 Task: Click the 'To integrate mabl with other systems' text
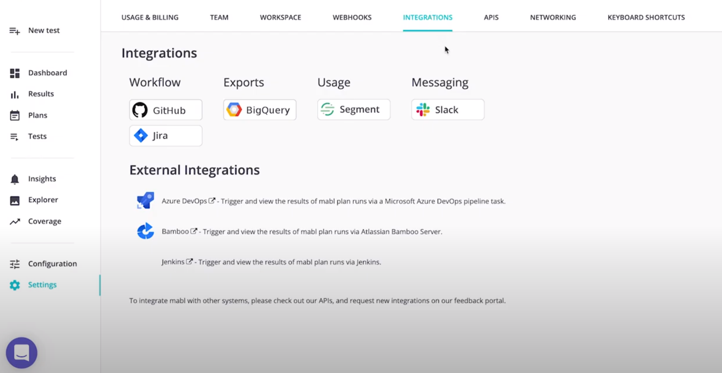click(318, 301)
